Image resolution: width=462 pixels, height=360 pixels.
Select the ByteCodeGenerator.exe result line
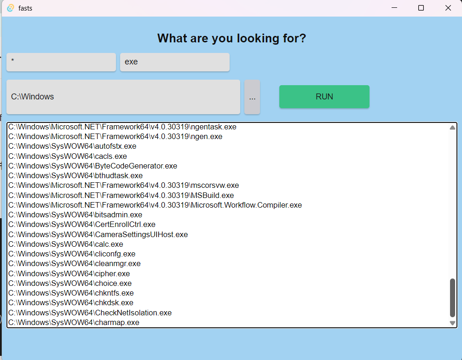pyautogui.click(x=92, y=166)
